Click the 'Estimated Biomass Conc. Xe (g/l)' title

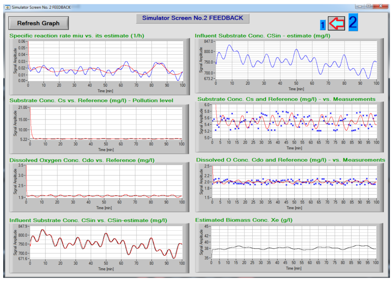[244, 220]
